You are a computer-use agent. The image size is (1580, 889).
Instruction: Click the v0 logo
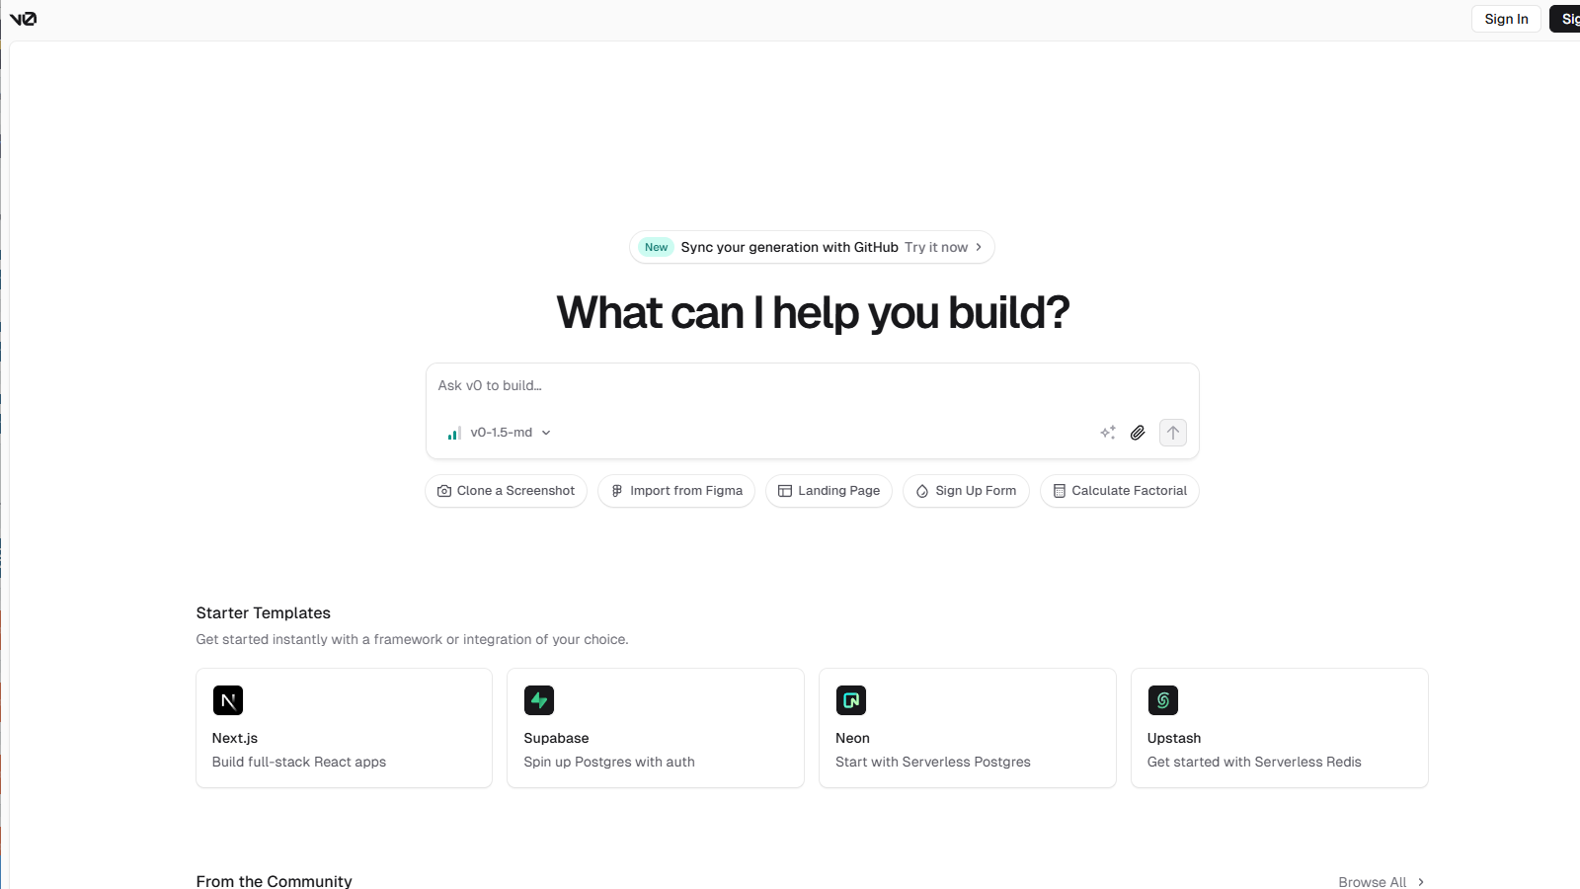click(23, 18)
